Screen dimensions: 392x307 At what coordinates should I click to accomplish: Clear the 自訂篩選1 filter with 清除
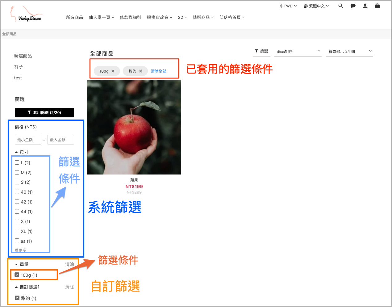coord(69,287)
